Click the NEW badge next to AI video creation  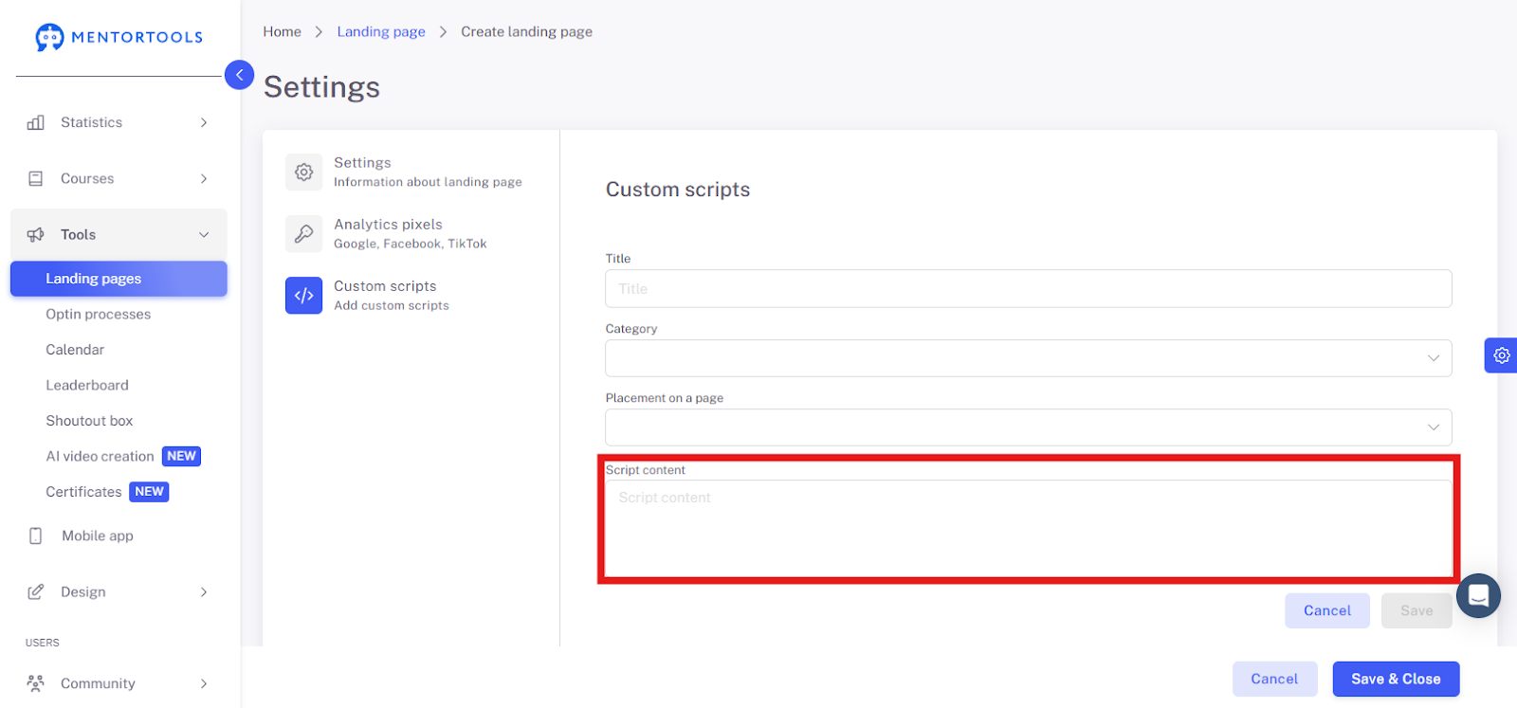(x=181, y=456)
